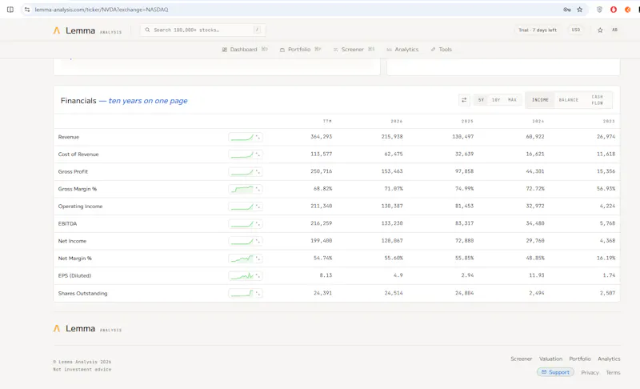Open the Operating Income sparkline
Viewport: 640px width, 389px height.
(x=246, y=207)
